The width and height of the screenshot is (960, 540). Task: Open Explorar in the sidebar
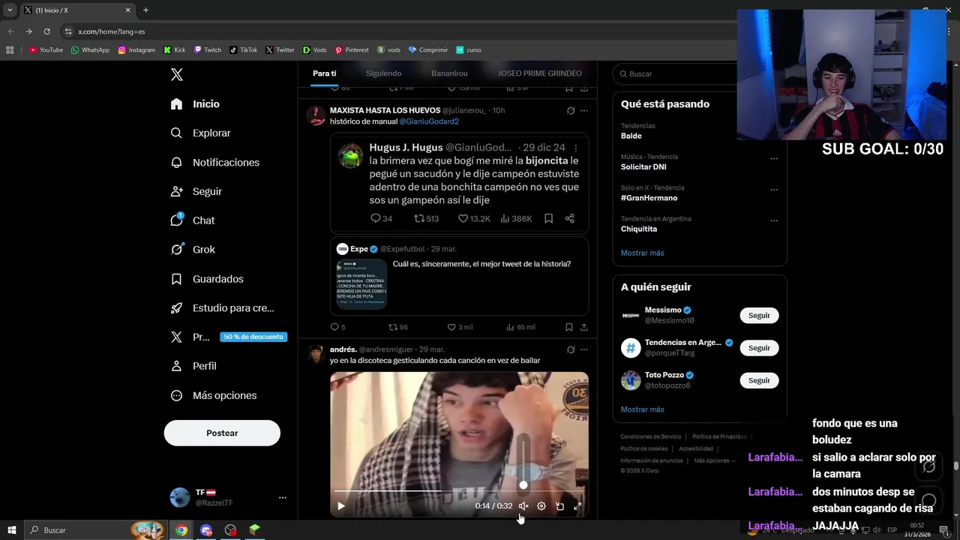[200, 133]
